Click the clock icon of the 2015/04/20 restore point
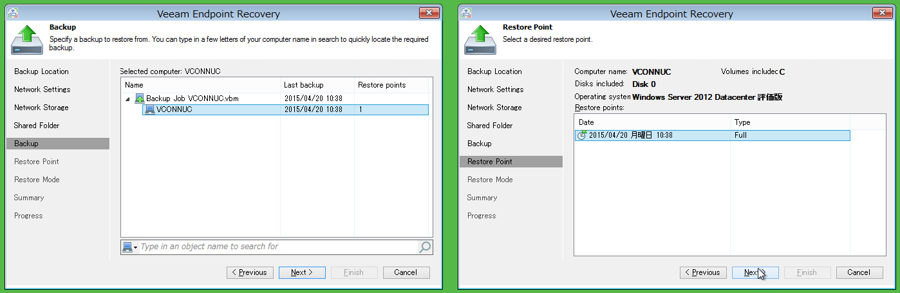Screen dimensions: 900x293 pos(582,135)
